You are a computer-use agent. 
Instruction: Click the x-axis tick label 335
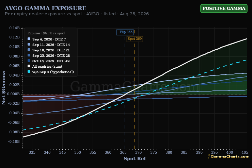[32, 152]
